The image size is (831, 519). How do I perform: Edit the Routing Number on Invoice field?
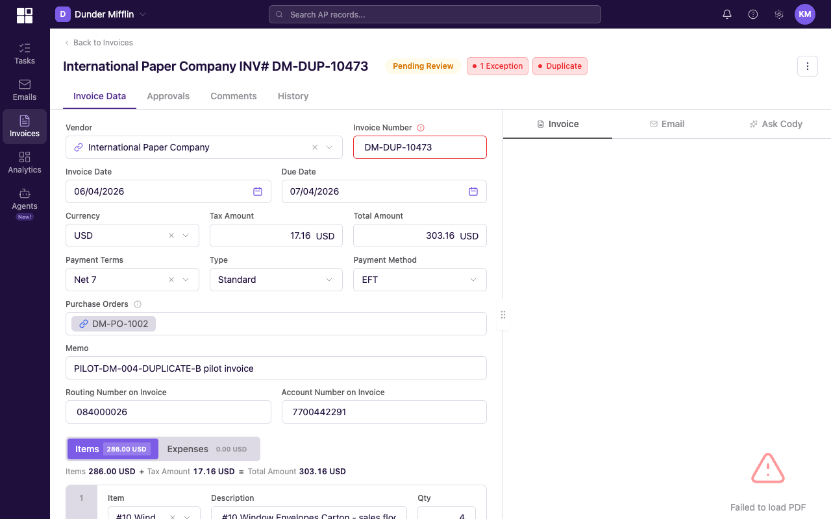point(168,412)
